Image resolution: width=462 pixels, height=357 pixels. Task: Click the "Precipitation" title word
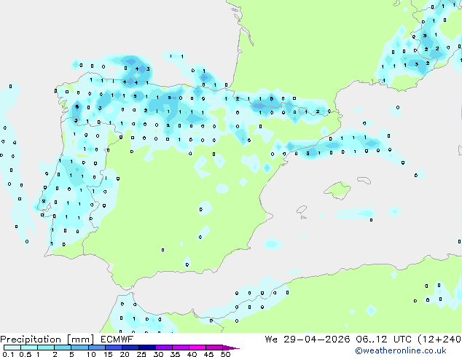[31, 340]
